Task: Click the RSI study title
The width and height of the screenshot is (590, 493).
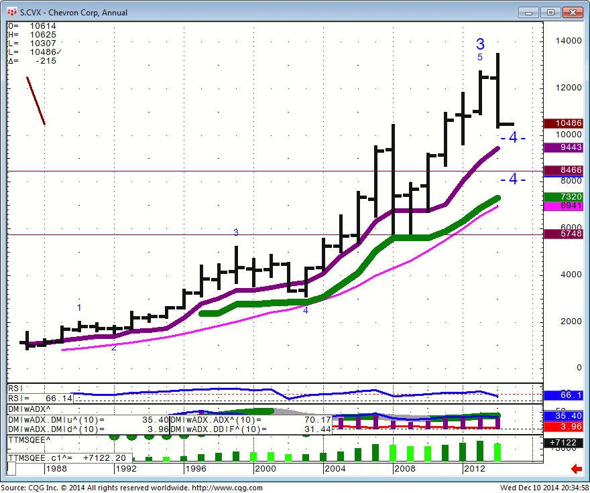Action: (16, 389)
